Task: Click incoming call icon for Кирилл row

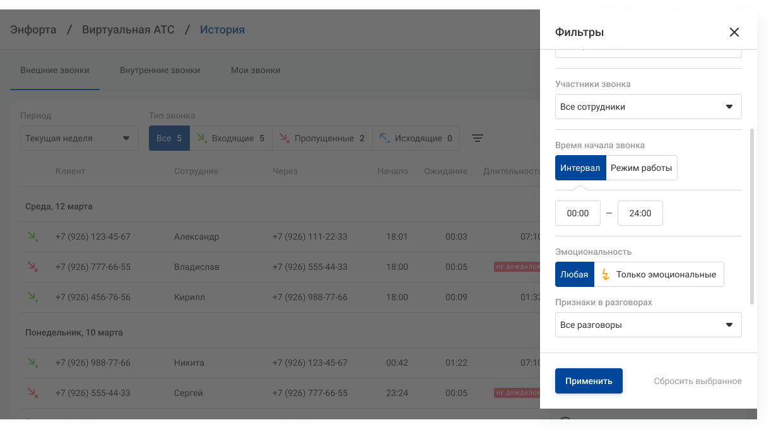Action: [x=32, y=297]
